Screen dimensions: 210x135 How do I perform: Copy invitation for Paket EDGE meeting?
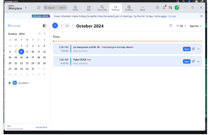coord(193,61)
